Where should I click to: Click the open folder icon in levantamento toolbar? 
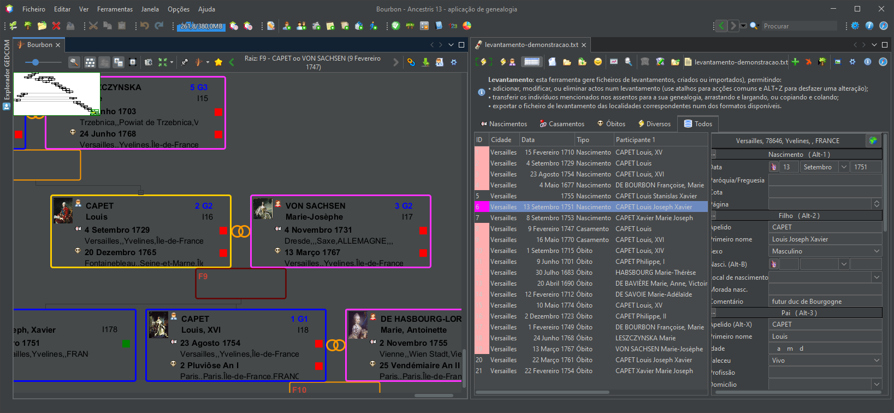coord(567,62)
